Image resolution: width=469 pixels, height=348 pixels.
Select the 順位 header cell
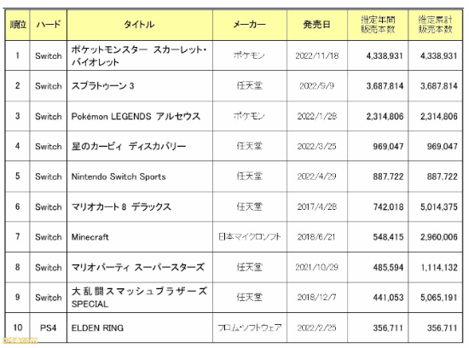[18, 25]
